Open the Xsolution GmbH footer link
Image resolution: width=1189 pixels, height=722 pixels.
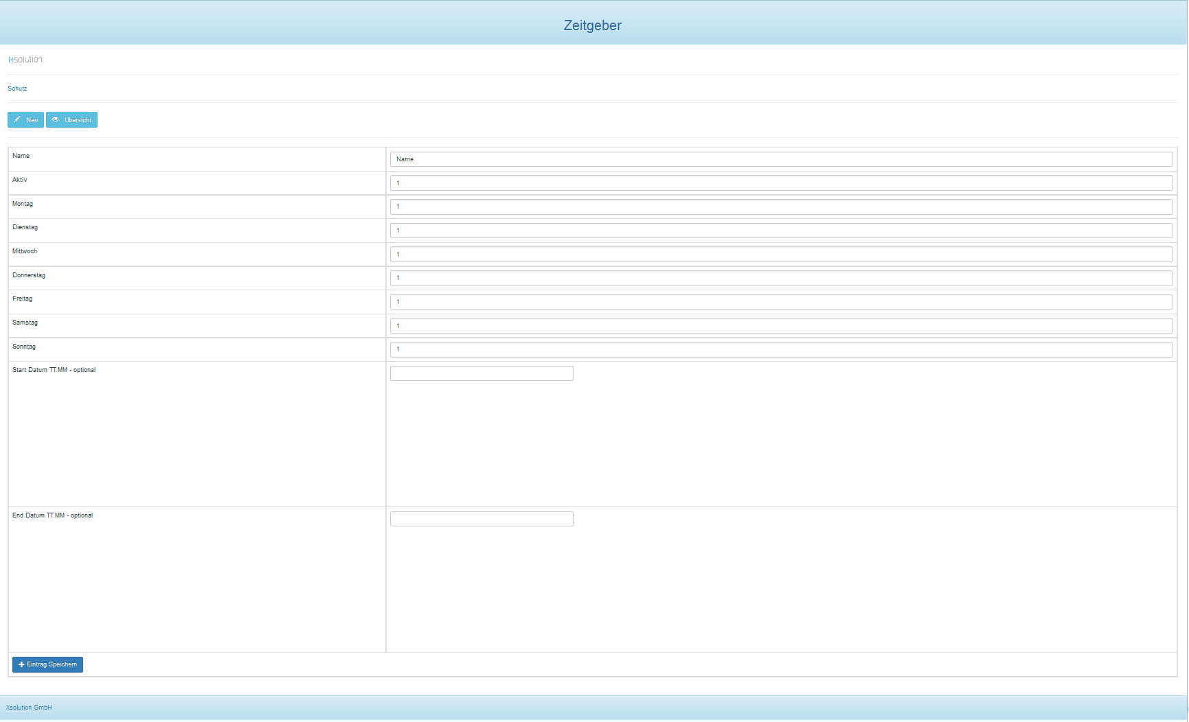tap(29, 708)
